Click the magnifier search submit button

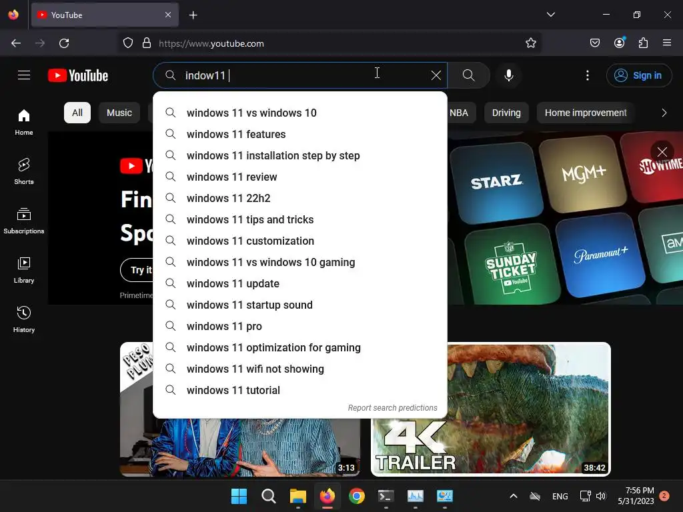(469, 75)
